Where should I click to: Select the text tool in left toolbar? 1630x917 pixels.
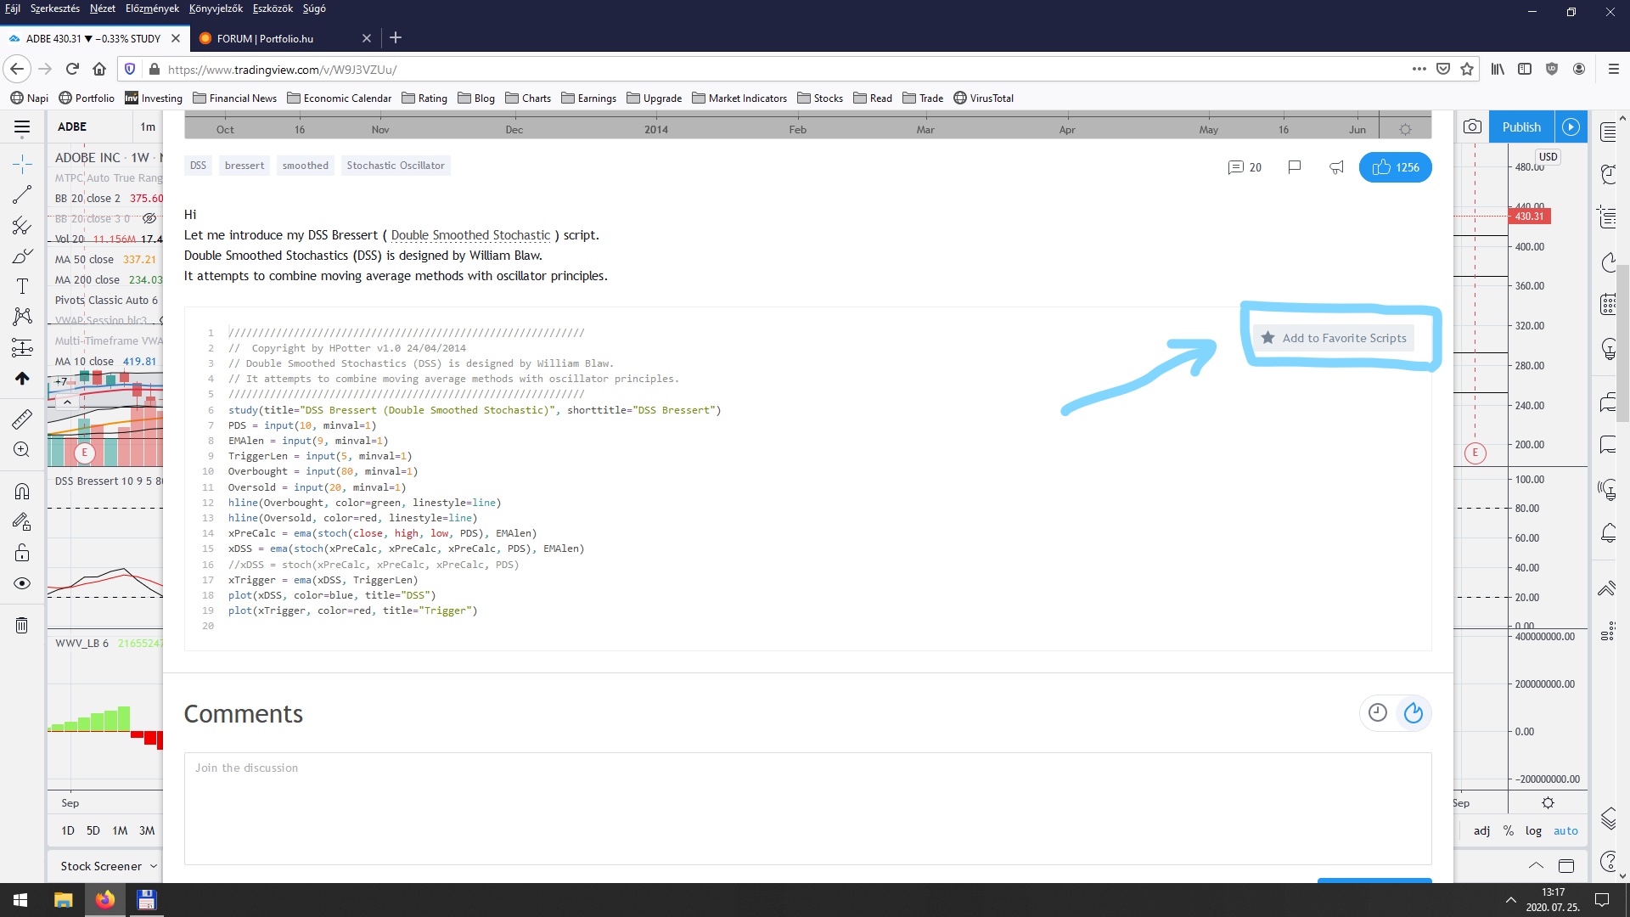tap(22, 286)
